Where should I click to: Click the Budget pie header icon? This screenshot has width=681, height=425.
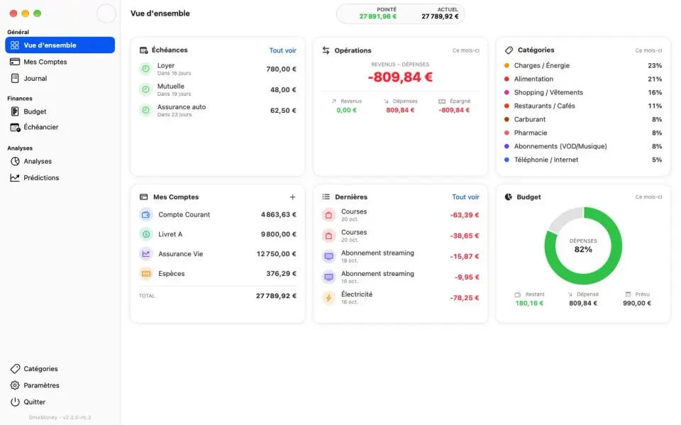pyautogui.click(x=509, y=197)
